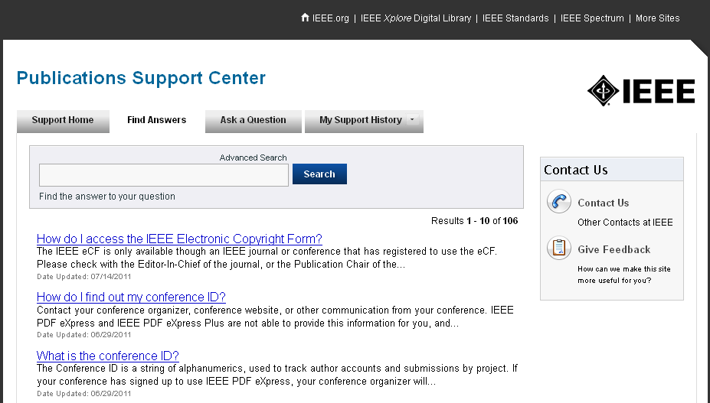Open IEEE Xplore Digital Library link
Screen dimensions: 710x403
click(416, 18)
